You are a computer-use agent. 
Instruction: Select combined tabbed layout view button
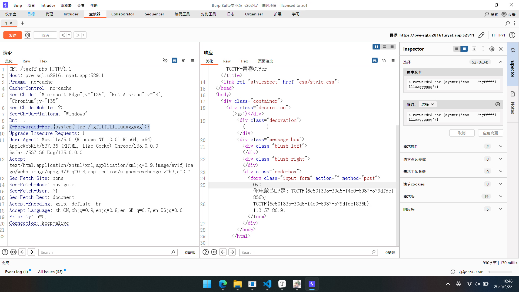pyautogui.click(x=392, y=47)
